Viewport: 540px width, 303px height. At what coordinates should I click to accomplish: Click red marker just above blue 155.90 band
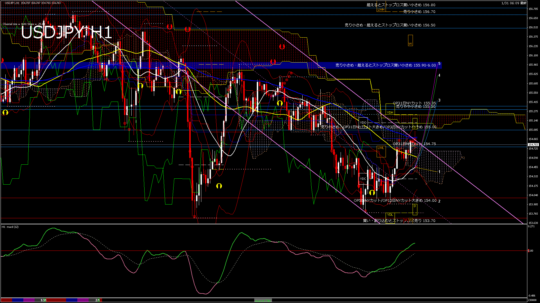click(x=273, y=61)
